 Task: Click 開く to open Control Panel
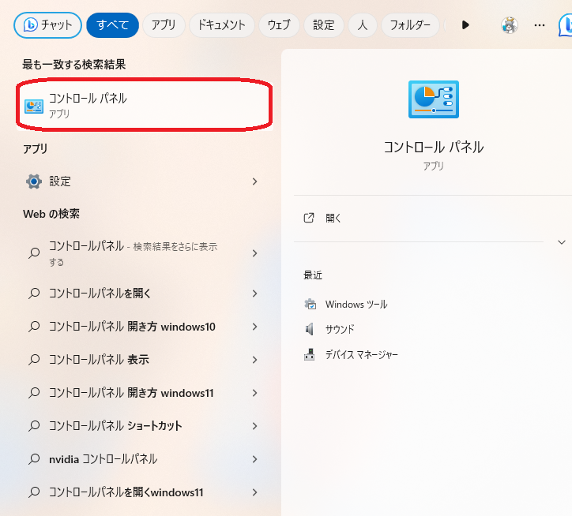[x=333, y=219]
